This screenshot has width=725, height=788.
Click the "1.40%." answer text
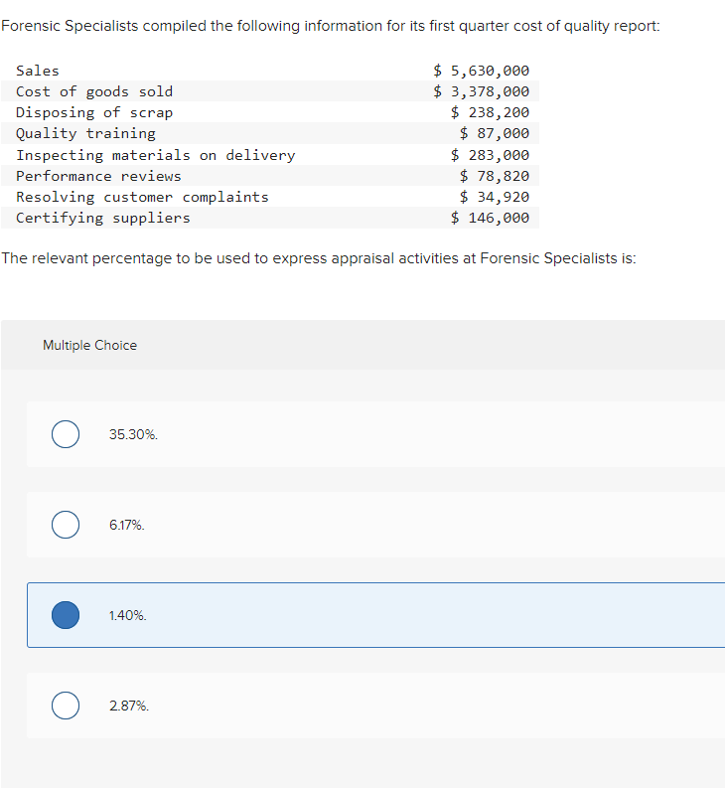point(128,616)
